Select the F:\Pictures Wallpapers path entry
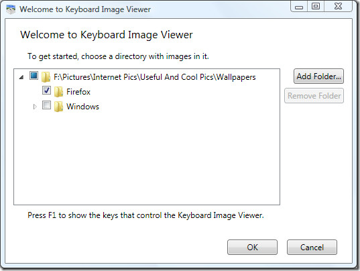Viewport: 360px width, 271px height. click(x=154, y=77)
